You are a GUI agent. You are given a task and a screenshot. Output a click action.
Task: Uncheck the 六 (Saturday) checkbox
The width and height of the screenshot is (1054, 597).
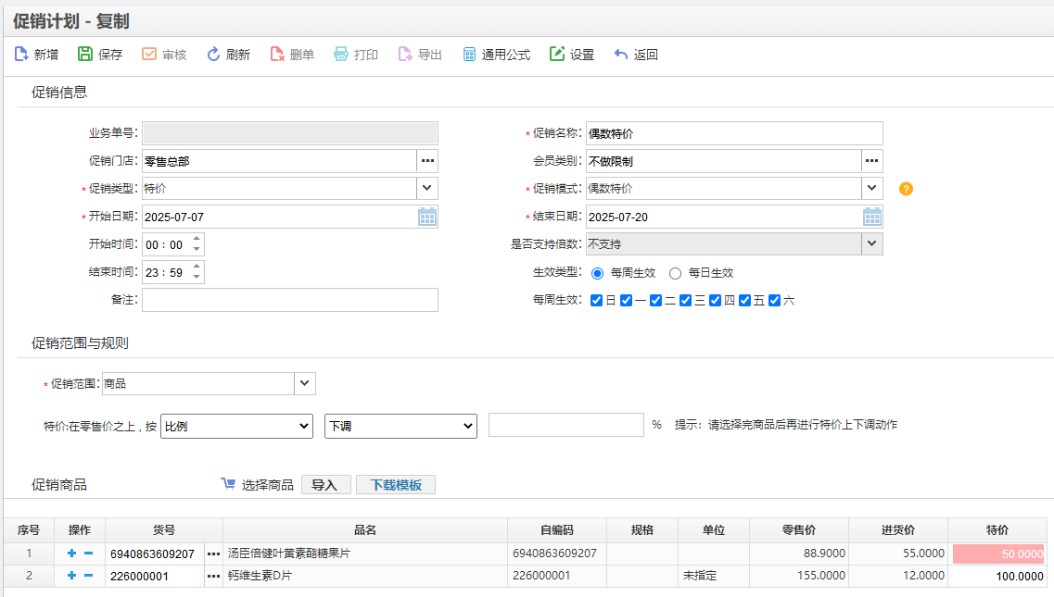[x=774, y=300]
